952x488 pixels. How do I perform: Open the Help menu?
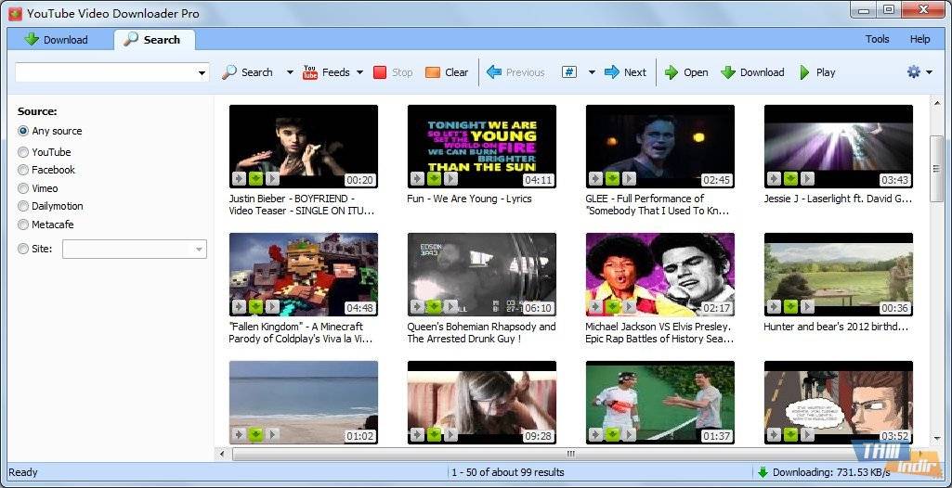click(919, 39)
